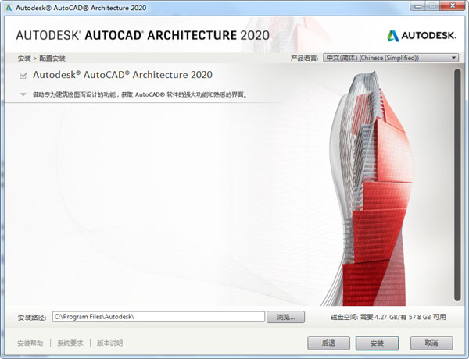Screen dimensions: 469x359
Task: Open the 产品语言 language dropdown
Action: [391, 58]
